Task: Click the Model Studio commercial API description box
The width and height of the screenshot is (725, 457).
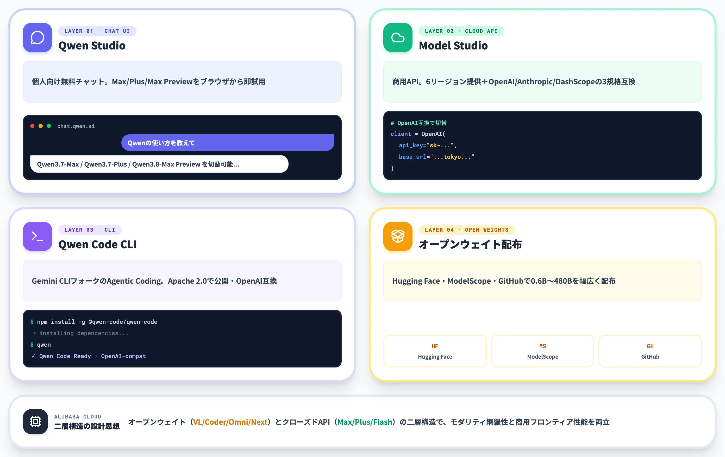Action: [542, 82]
